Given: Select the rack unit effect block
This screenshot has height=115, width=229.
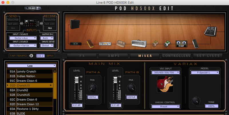Looking at the screenshot, I should click(105, 44).
